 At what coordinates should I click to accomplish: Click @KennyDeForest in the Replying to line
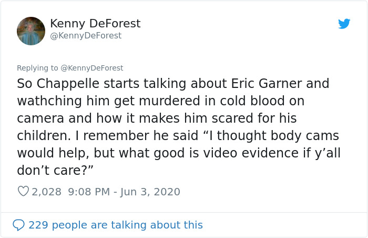point(92,67)
